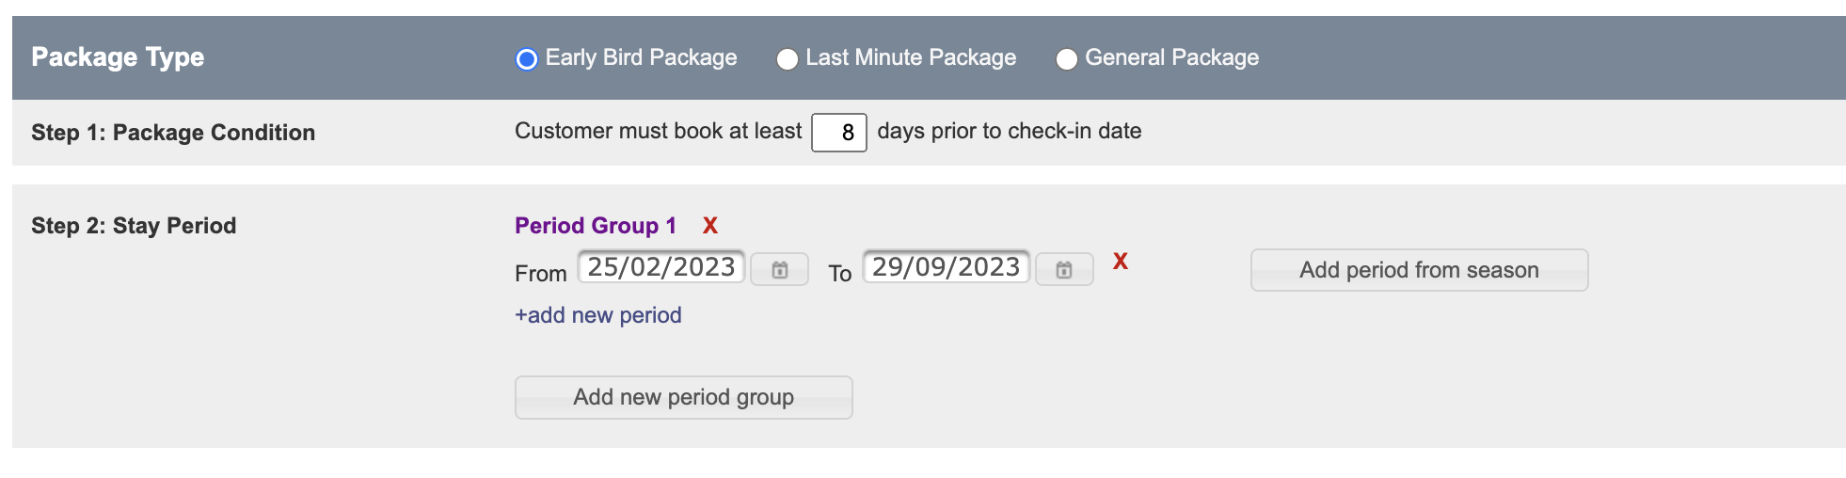Click the Step 2: Stay Period label
Screen dimensions: 1846x478
point(134,226)
